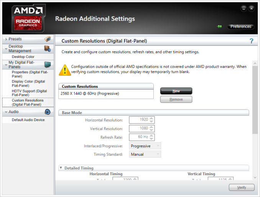Screen dimensions: 260x197
Task: Collapse the Detailed Timing triangle
Action: 61,168
